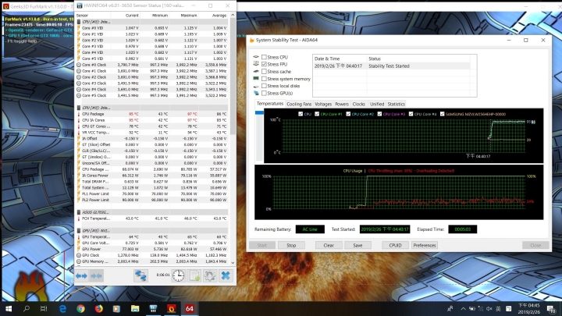Click the Clear button in AIDA64

[x=329, y=246]
